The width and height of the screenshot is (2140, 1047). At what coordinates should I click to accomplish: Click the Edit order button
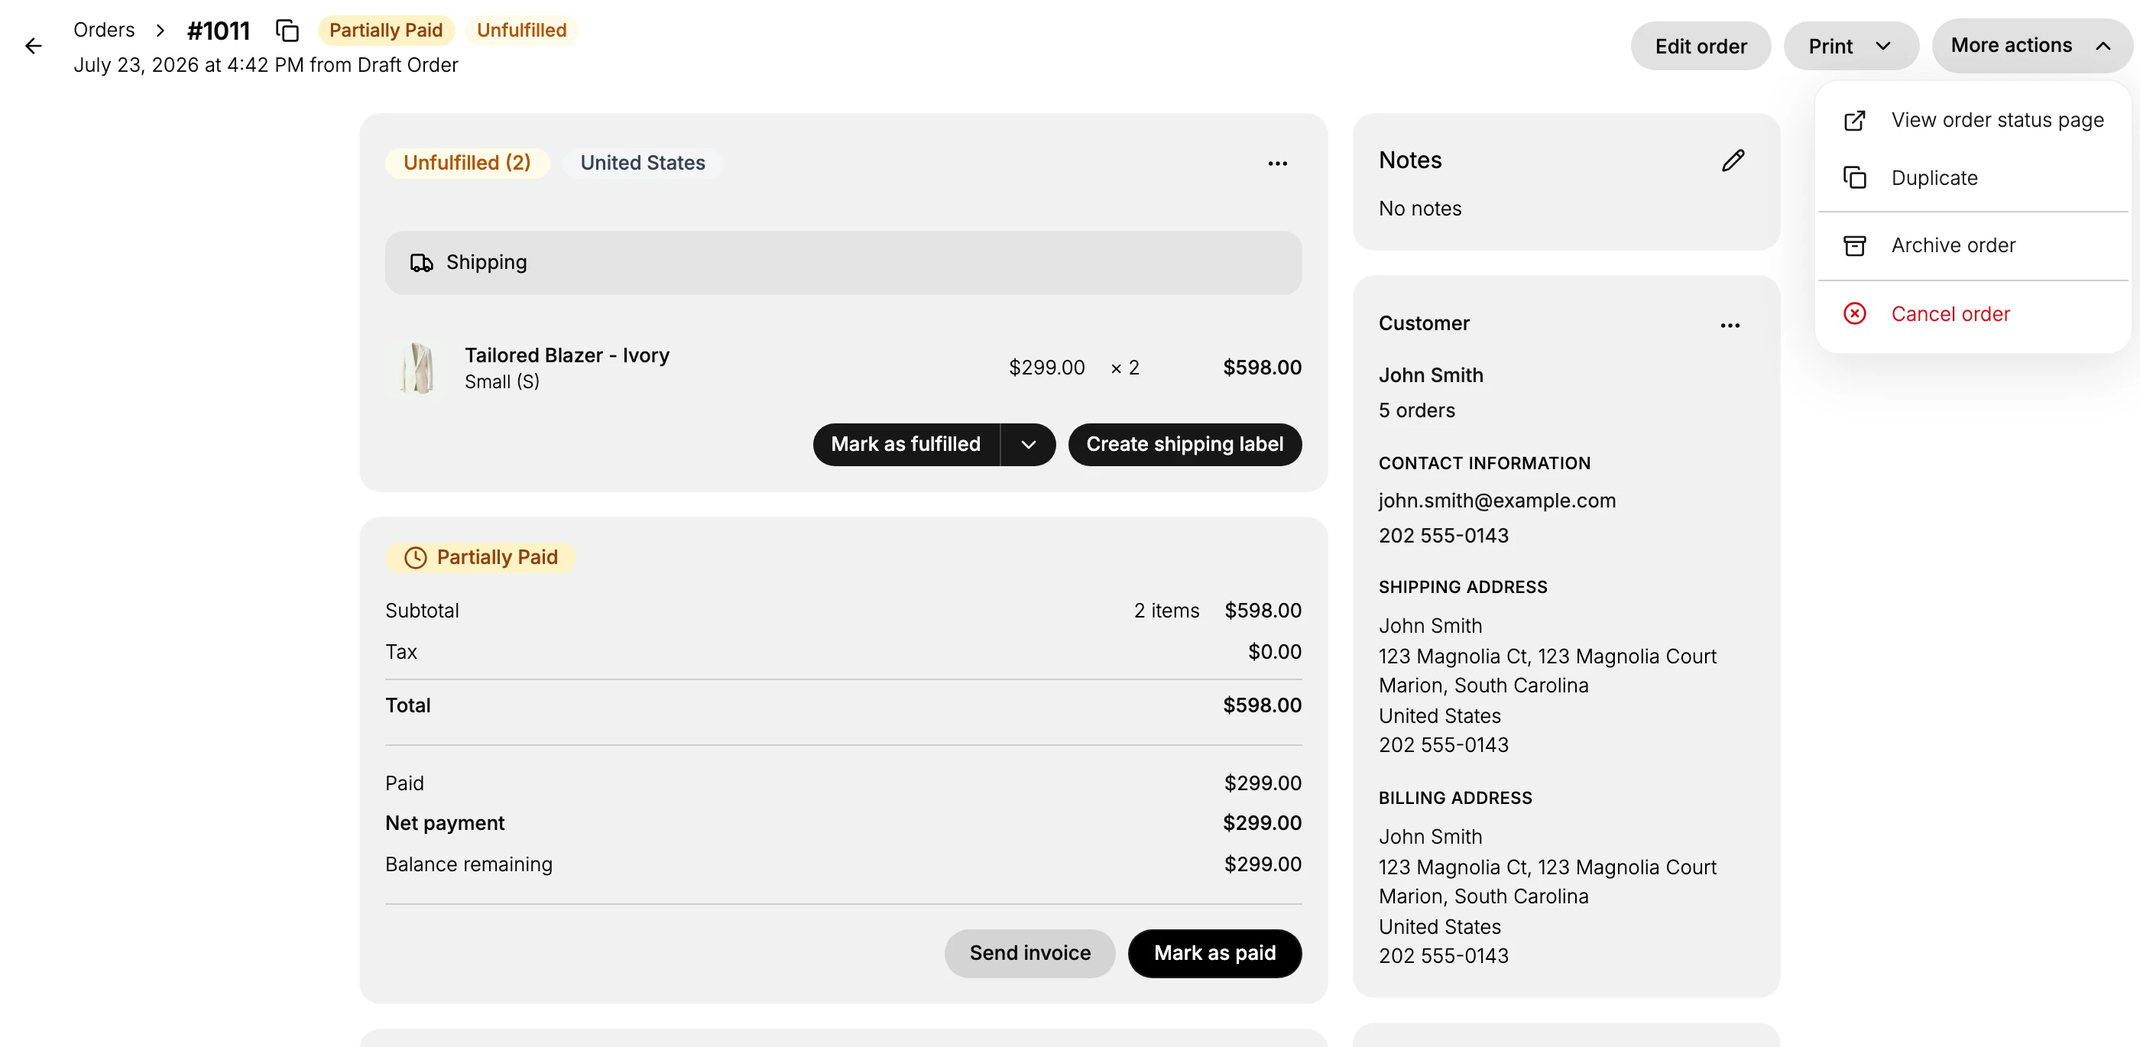[1700, 46]
